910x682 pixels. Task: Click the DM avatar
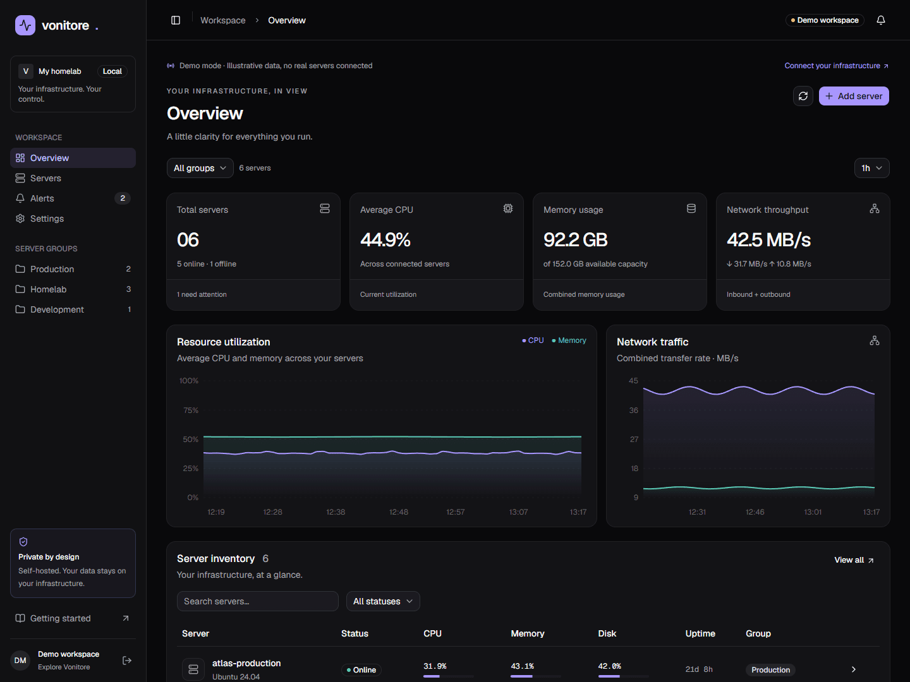(20, 661)
